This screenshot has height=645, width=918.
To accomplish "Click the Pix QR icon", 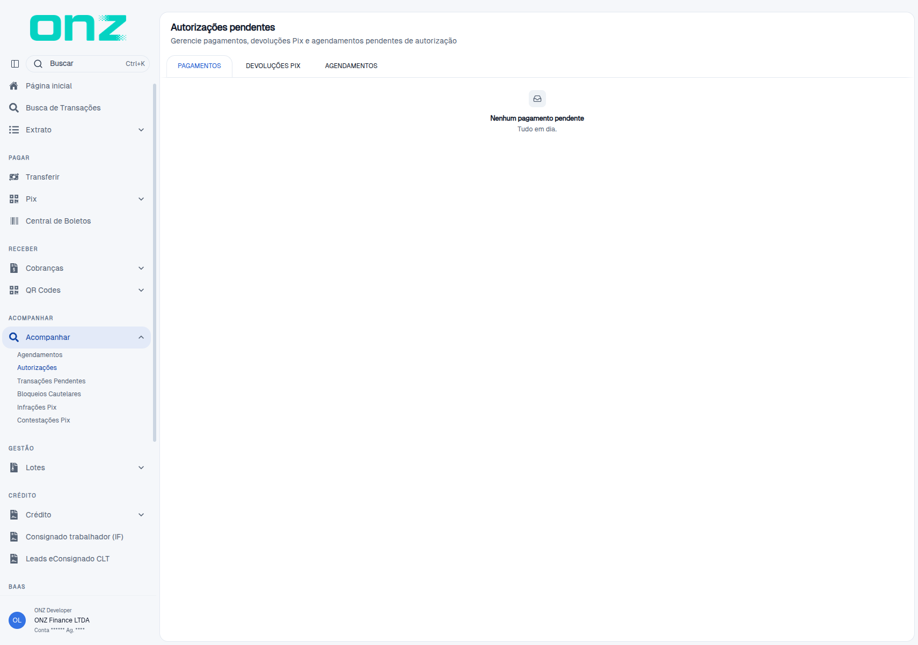I will [x=14, y=199].
